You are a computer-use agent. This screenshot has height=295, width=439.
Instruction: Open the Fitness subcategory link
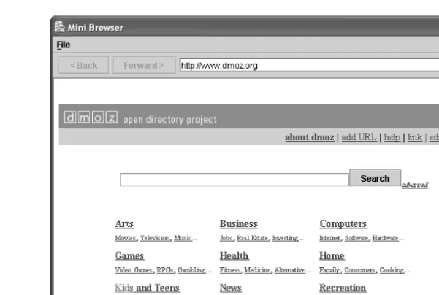click(230, 270)
